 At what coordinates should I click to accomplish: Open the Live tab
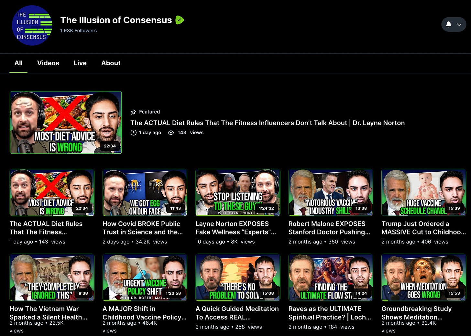[x=80, y=63]
